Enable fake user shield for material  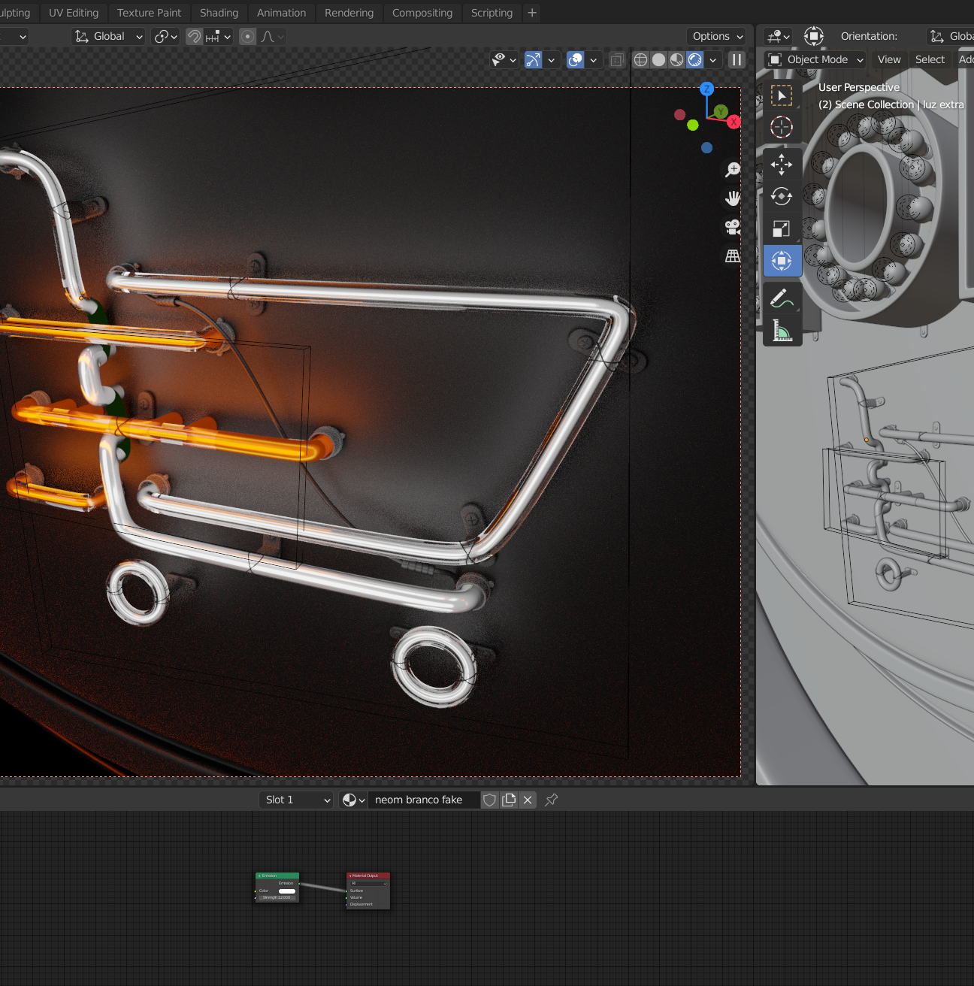click(x=489, y=800)
